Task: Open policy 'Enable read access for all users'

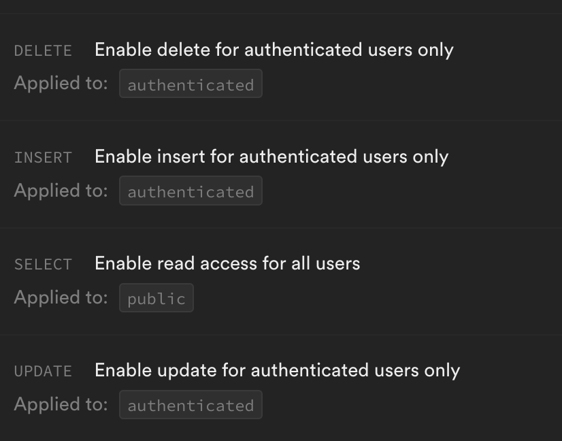Action: [x=227, y=263]
